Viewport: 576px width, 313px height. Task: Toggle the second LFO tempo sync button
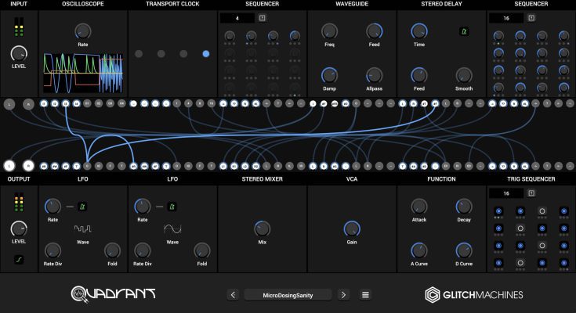click(x=172, y=207)
